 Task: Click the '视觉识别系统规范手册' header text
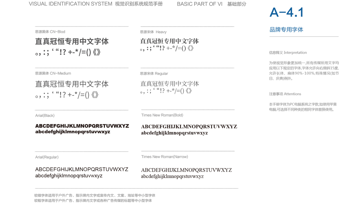click(x=139, y=4)
